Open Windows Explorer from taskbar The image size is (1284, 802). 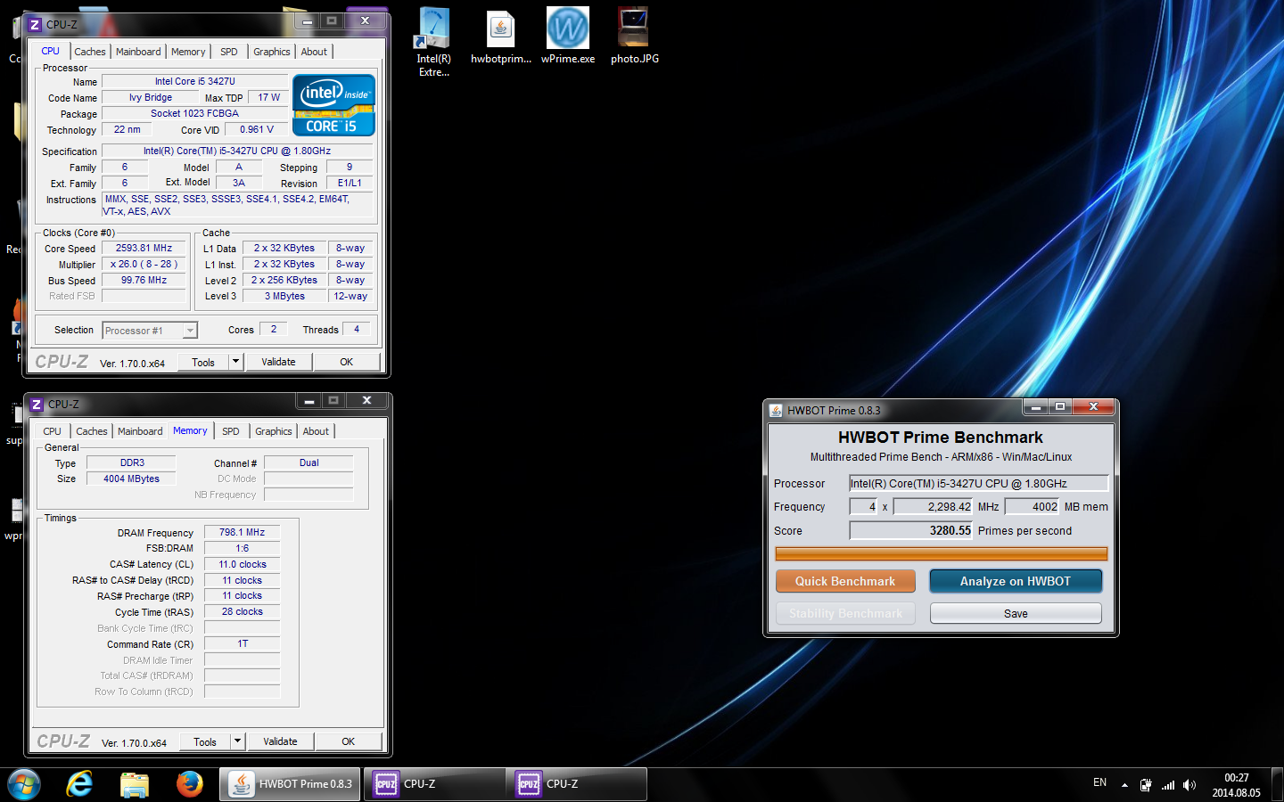[x=134, y=784]
